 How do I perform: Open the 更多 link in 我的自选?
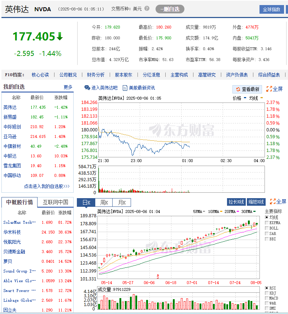point(68,87)
